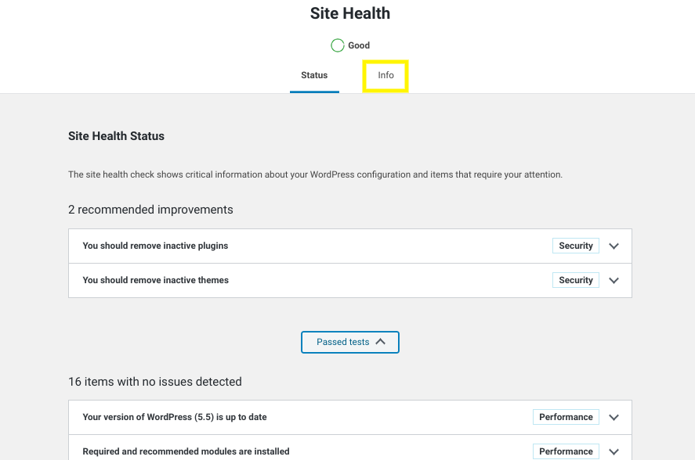Click 'Required and recommended modules are installed' title
The height and width of the screenshot is (460, 695).
point(186,451)
